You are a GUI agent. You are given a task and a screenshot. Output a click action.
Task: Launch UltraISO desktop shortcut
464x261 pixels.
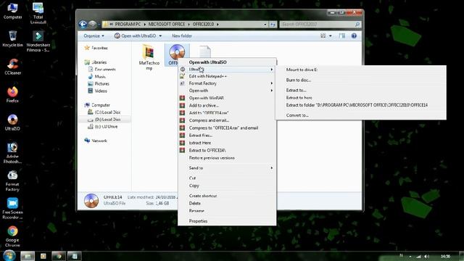[x=12, y=123]
